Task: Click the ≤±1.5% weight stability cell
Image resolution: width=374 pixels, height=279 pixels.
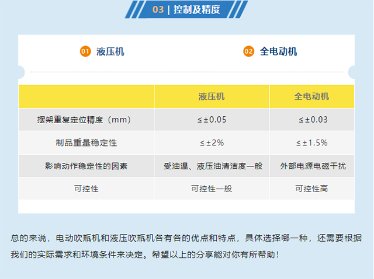Action: pos(311,142)
